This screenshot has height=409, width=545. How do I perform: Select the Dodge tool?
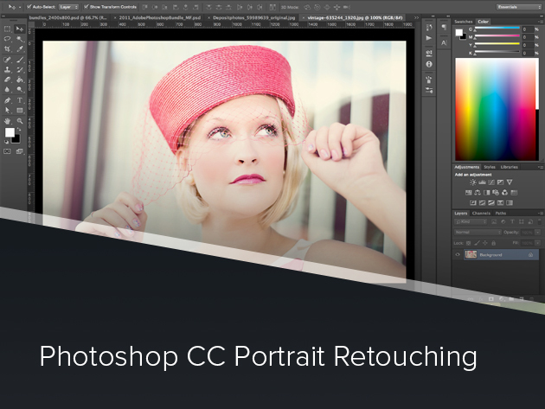pyautogui.click(x=20, y=90)
